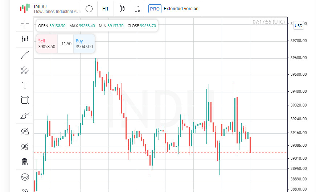Select the brush drawing tool
Viewport: 316px width, 192px height.
(x=25, y=116)
